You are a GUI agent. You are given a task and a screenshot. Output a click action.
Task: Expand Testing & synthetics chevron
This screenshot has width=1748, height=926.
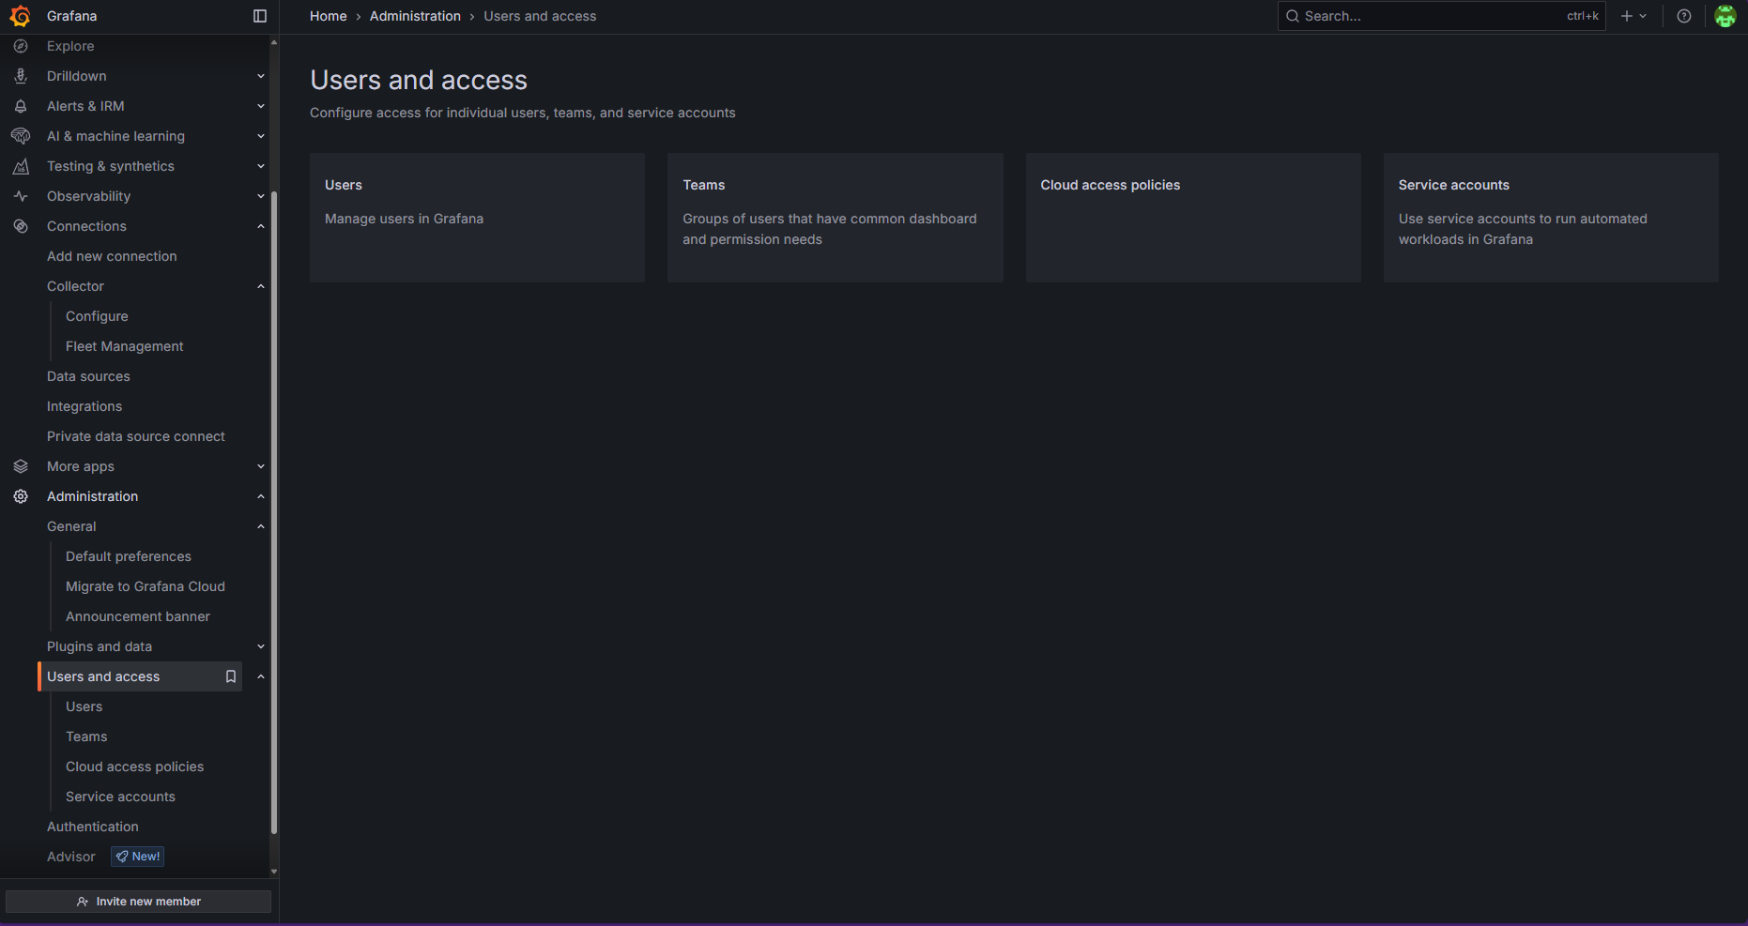261,166
